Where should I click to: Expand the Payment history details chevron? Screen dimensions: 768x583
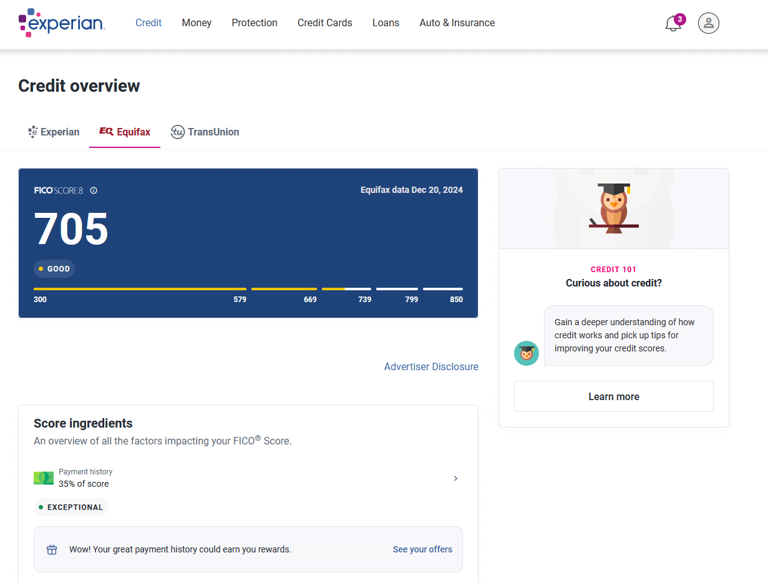(455, 478)
